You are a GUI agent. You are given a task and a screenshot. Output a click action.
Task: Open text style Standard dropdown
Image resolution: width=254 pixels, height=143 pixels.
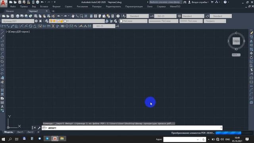(x=138, y=16)
